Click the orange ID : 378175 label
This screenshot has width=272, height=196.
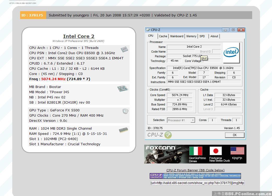coord(33,15)
